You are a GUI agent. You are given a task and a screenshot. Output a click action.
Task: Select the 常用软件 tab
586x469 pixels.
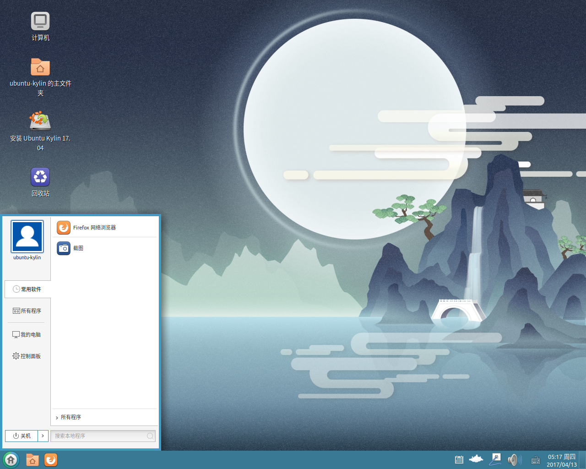27,289
